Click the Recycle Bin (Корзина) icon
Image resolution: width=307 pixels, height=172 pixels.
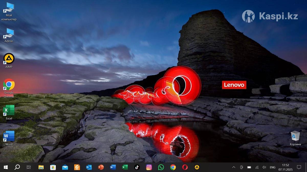point(295,136)
